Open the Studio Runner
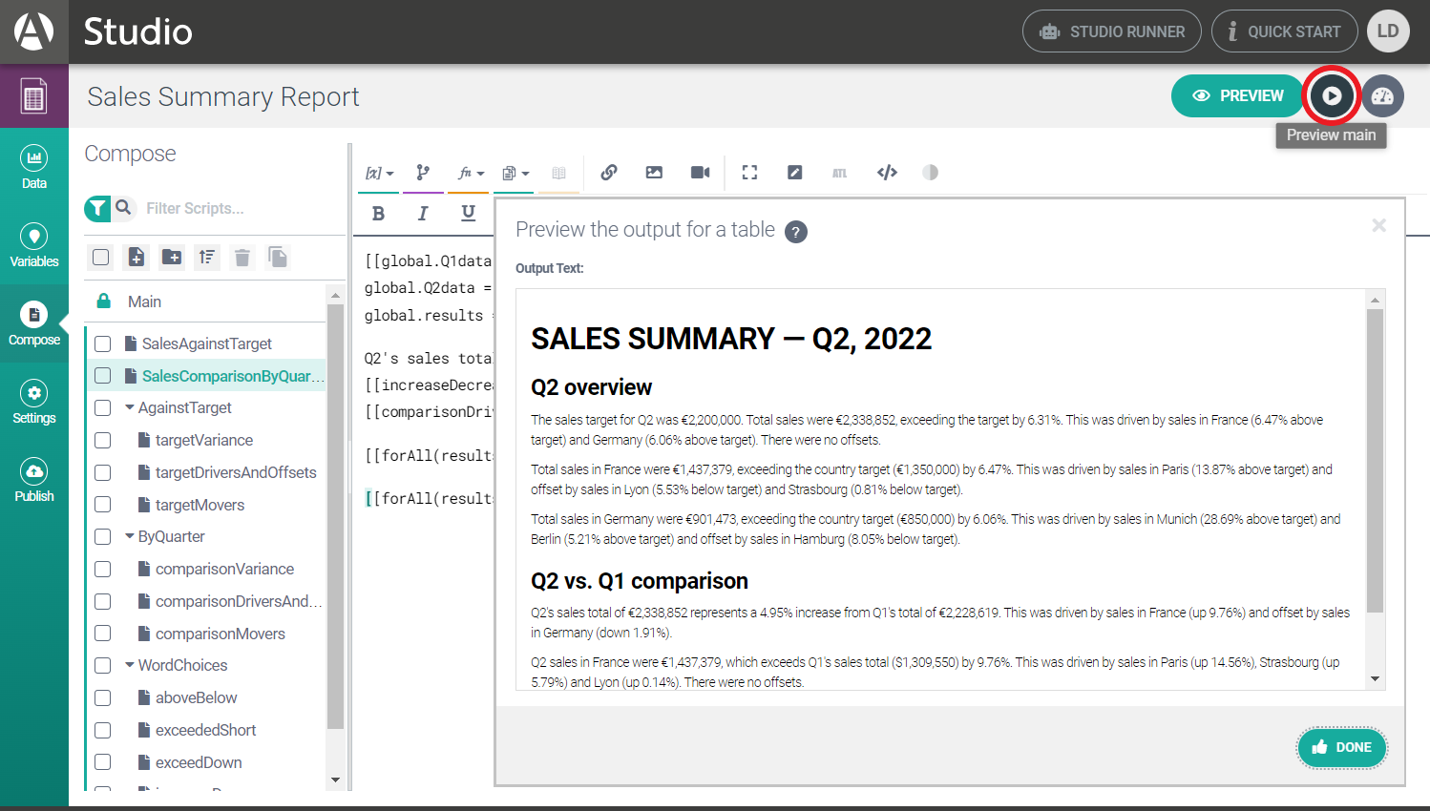The image size is (1430, 811). 1111,31
